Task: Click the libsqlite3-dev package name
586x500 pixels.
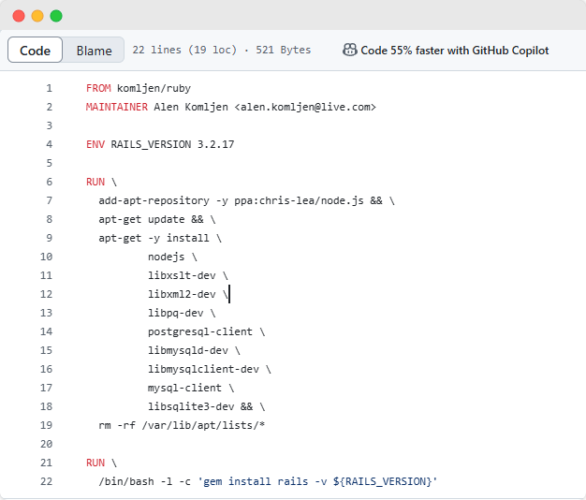Action: (x=191, y=406)
